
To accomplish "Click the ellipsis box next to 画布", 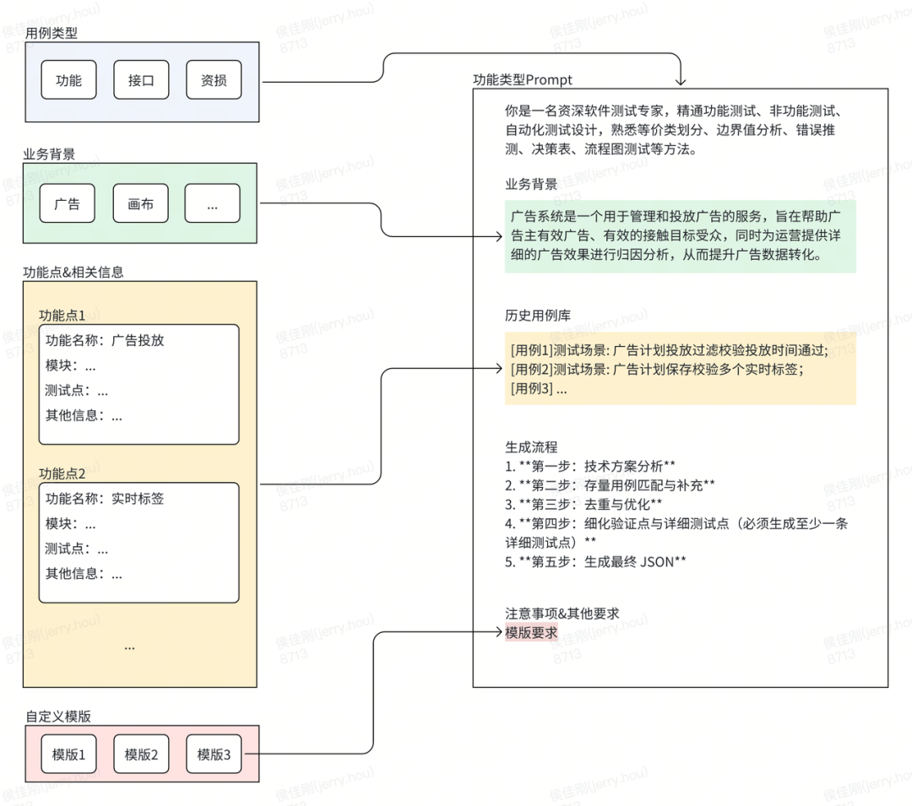I will [x=212, y=203].
